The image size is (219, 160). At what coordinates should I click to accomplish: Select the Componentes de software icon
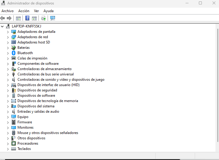point(14,64)
